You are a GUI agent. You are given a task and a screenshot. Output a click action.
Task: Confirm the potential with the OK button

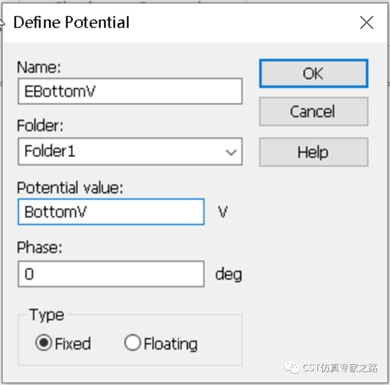click(x=313, y=73)
